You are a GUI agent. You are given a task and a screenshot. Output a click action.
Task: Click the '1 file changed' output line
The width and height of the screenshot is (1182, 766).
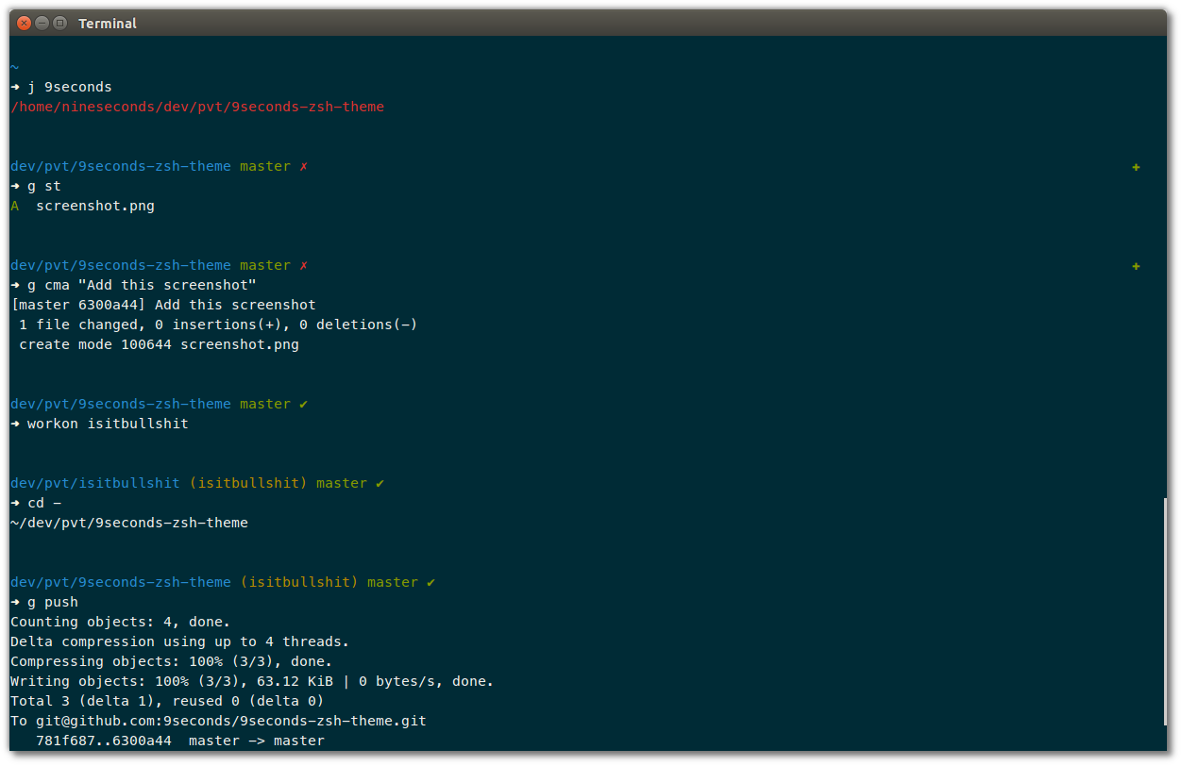pos(218,325)
